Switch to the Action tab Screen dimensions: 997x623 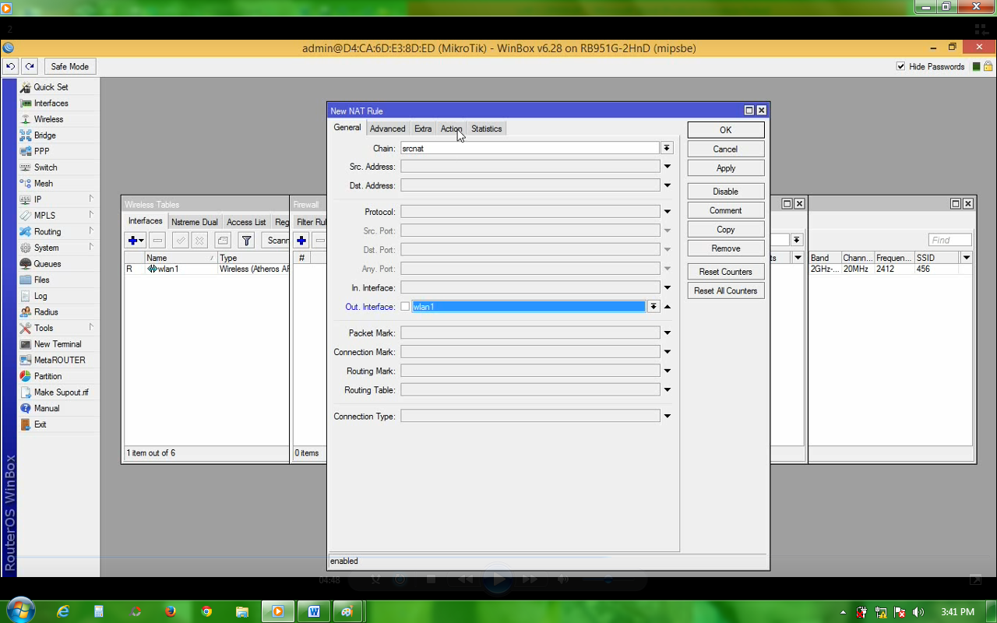click(x=451, y=128)
